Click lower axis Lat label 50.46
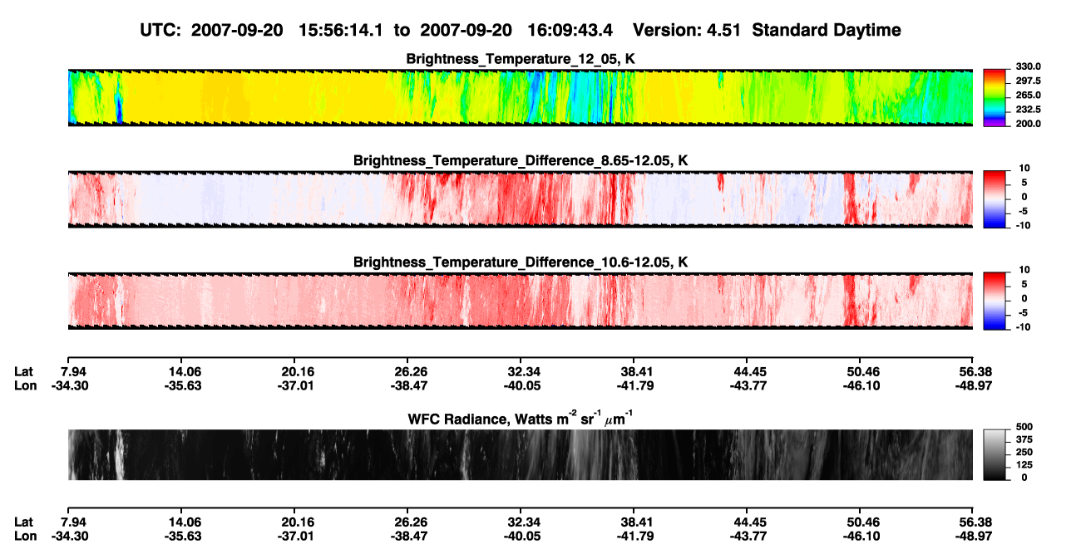Image resolution: width=1081 pixels, height=554 pixels. [861, 522]
